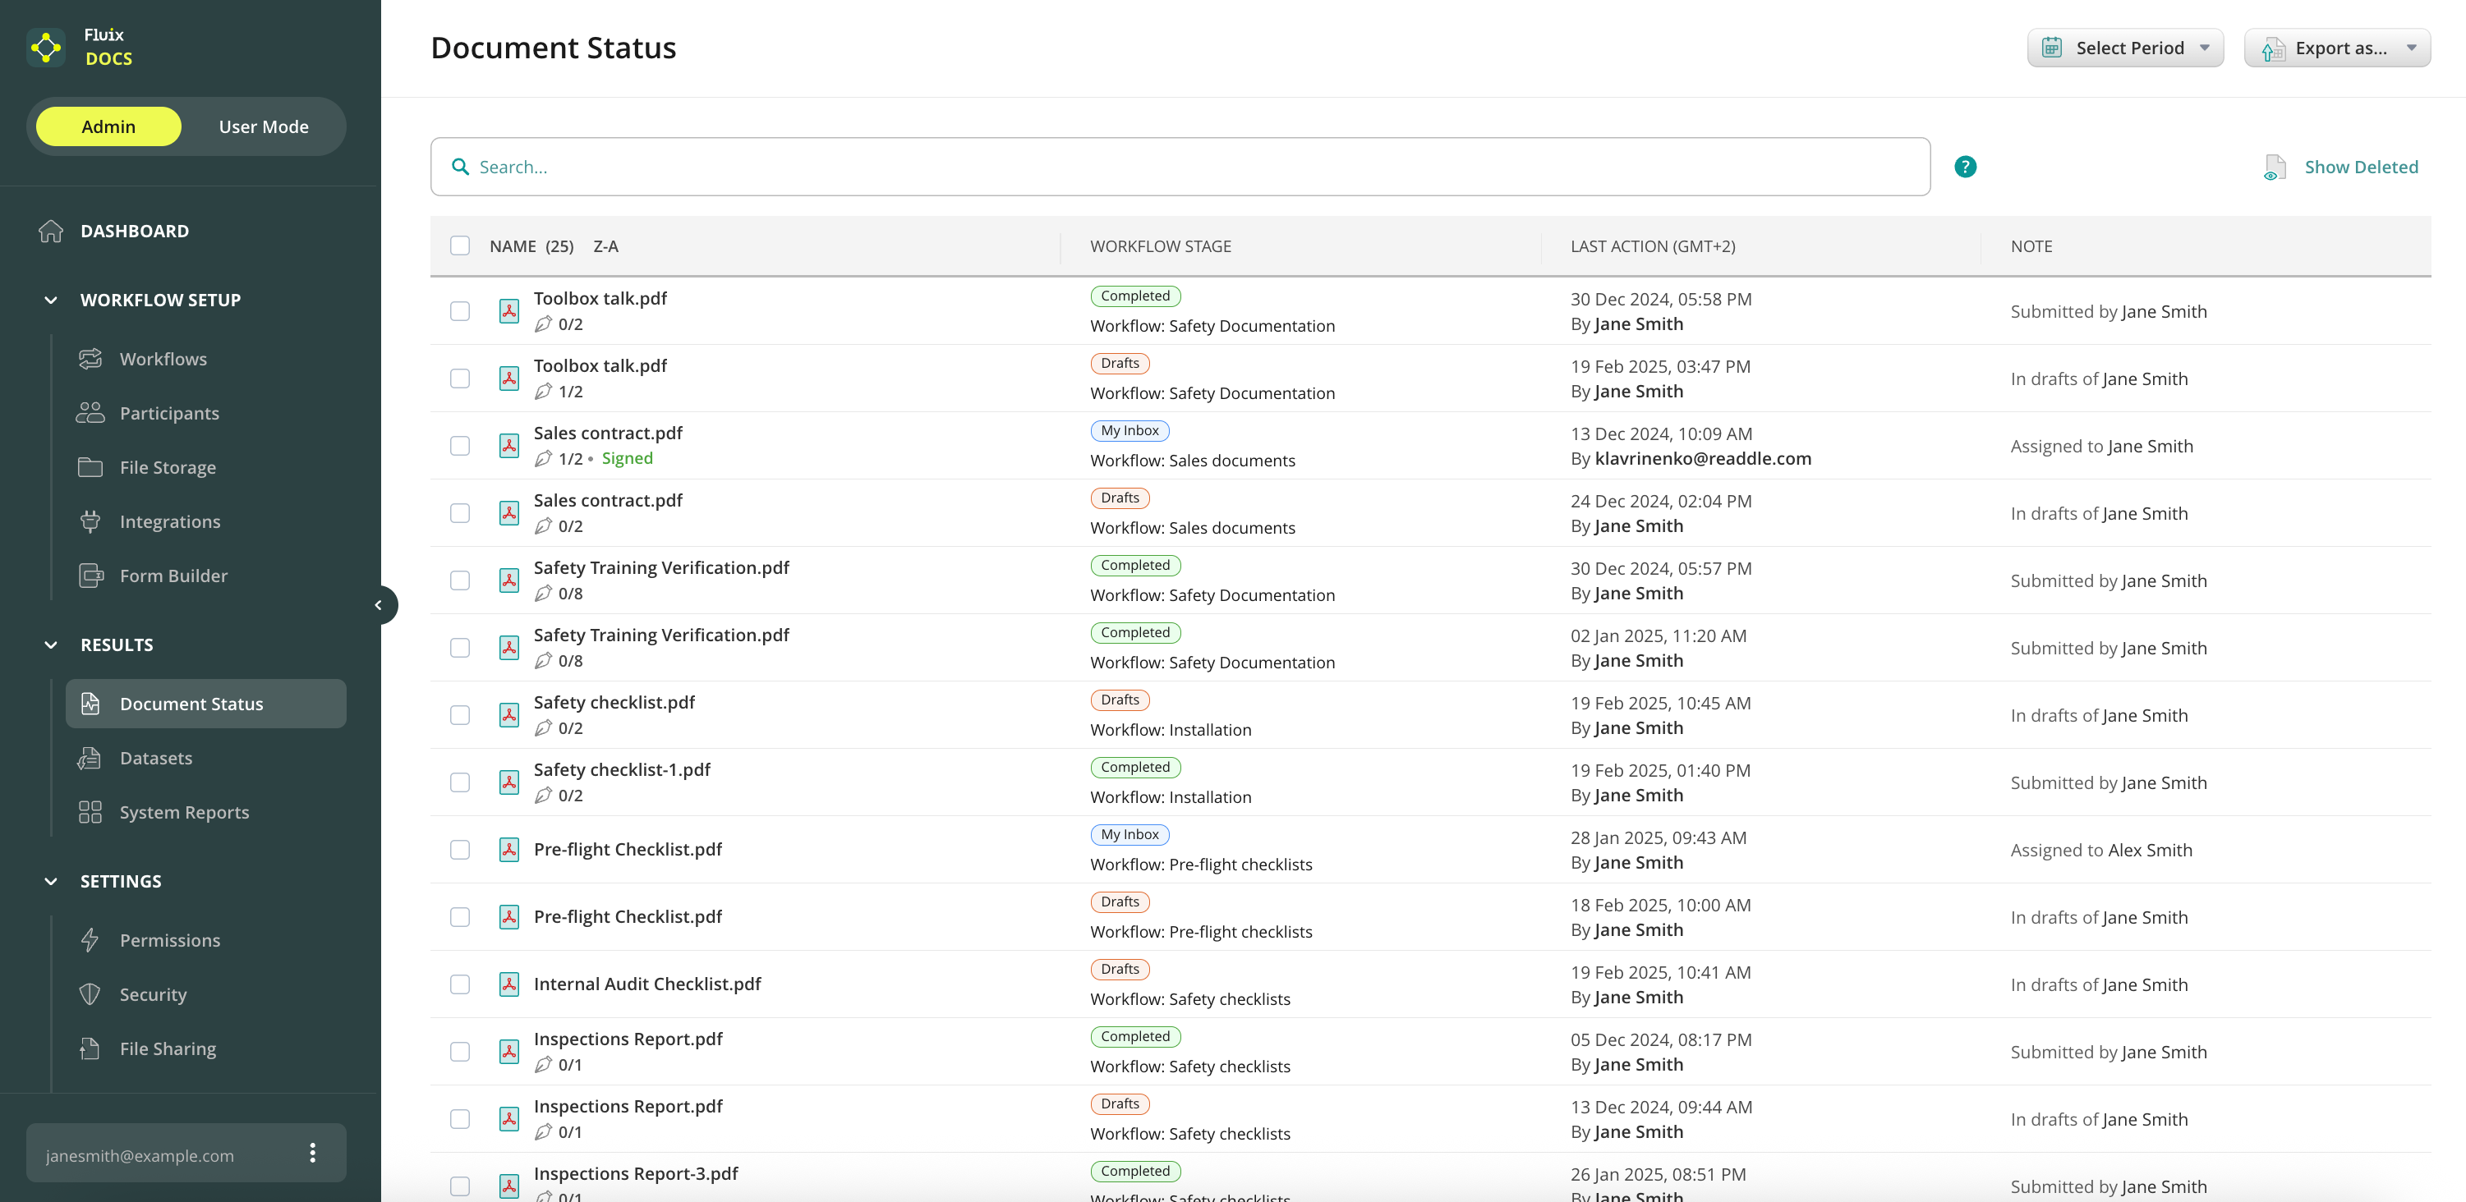
Task: Switch to User Mode
Action: click(263, 126)
